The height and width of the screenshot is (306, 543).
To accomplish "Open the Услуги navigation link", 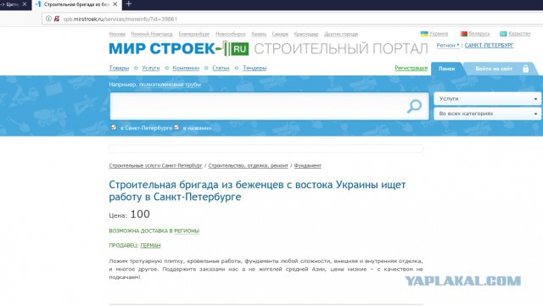I will [x=151, y=68].
